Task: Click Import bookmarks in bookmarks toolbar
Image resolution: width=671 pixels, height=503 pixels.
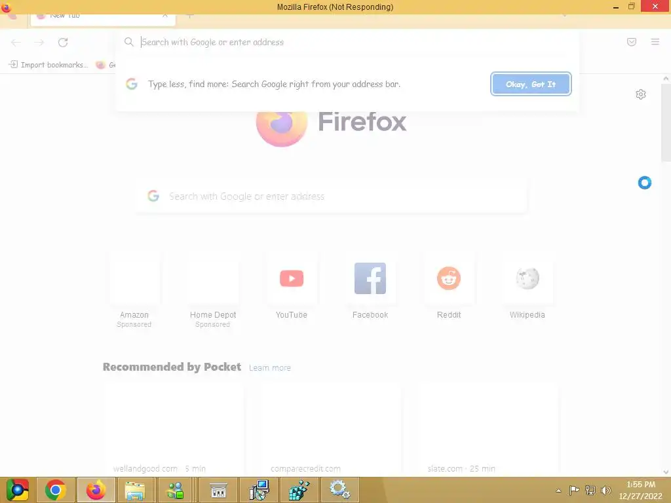Action: (48, 65)
